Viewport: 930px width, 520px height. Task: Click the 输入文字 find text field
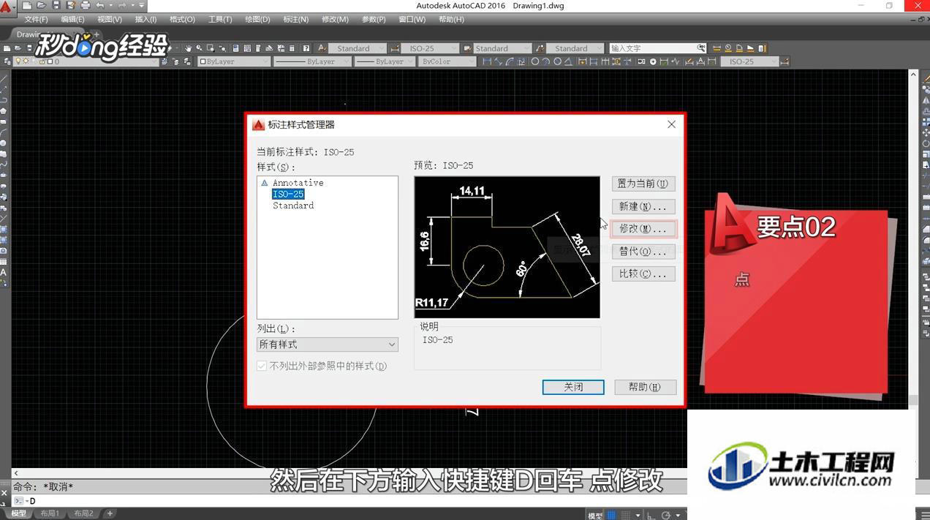[x=653, y=48]
